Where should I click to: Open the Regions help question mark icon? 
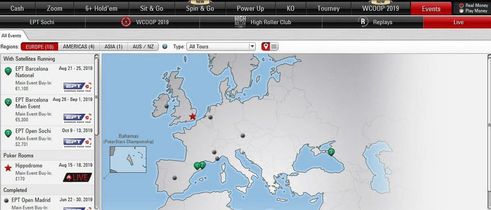164,46
